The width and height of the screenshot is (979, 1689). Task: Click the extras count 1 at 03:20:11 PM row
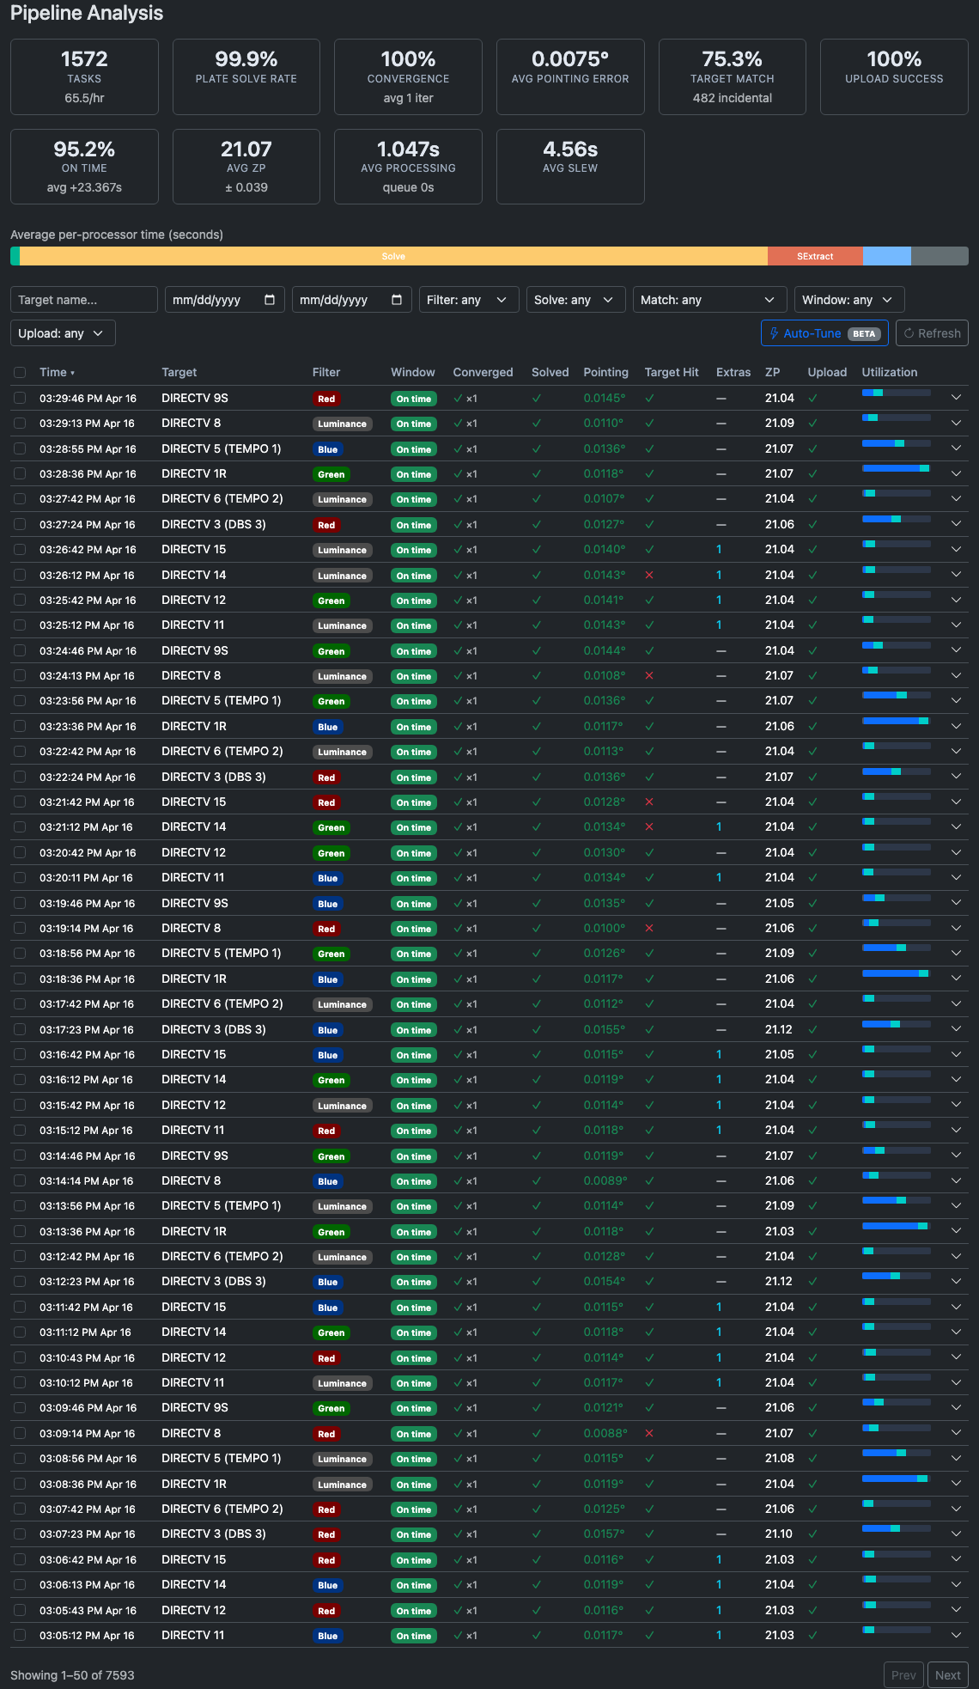719,878
